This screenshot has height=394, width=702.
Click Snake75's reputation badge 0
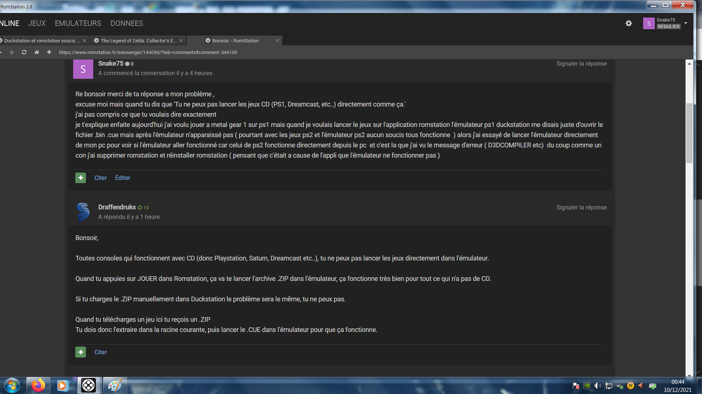coord(129,64)
